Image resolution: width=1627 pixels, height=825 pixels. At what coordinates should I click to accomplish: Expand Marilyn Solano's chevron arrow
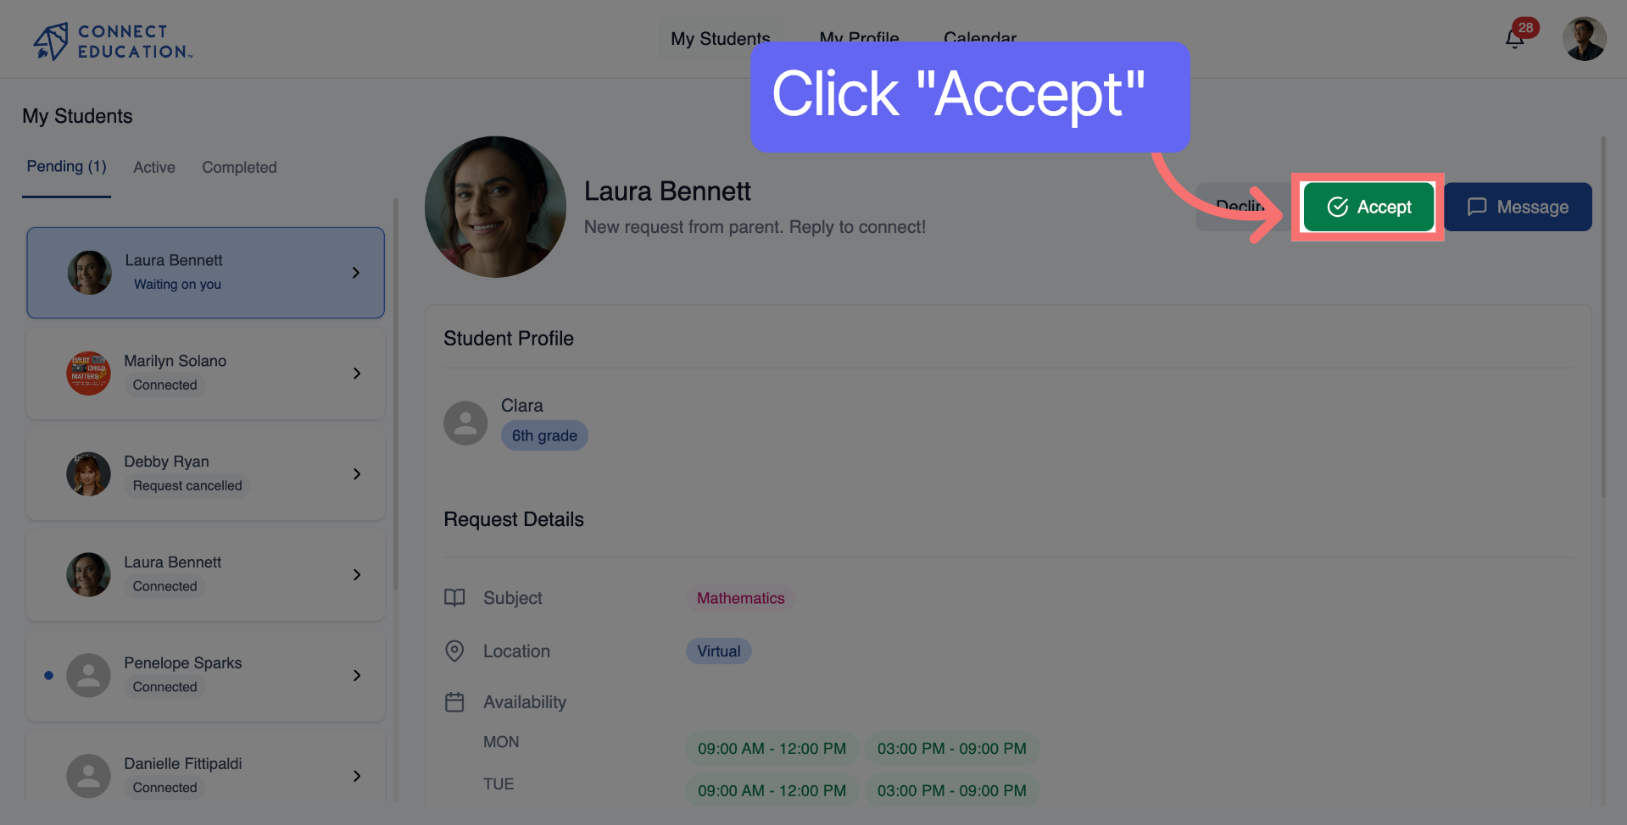357,374
